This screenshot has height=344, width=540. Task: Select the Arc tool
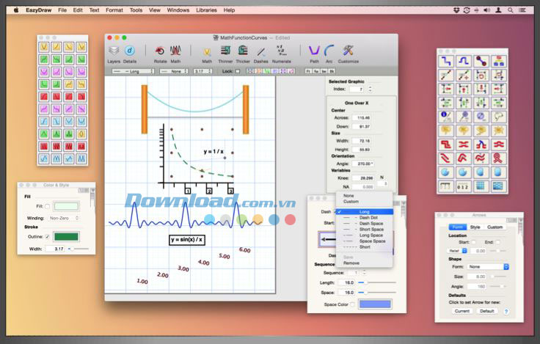coord(330,51)
